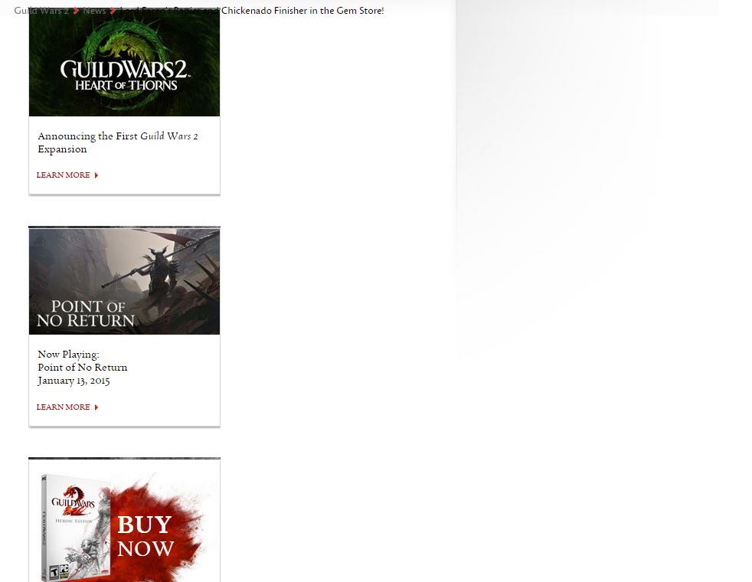Click the red arrow beside Point of No Return Learn More
This screenshot has height=582, width=752.
[96, 407]
